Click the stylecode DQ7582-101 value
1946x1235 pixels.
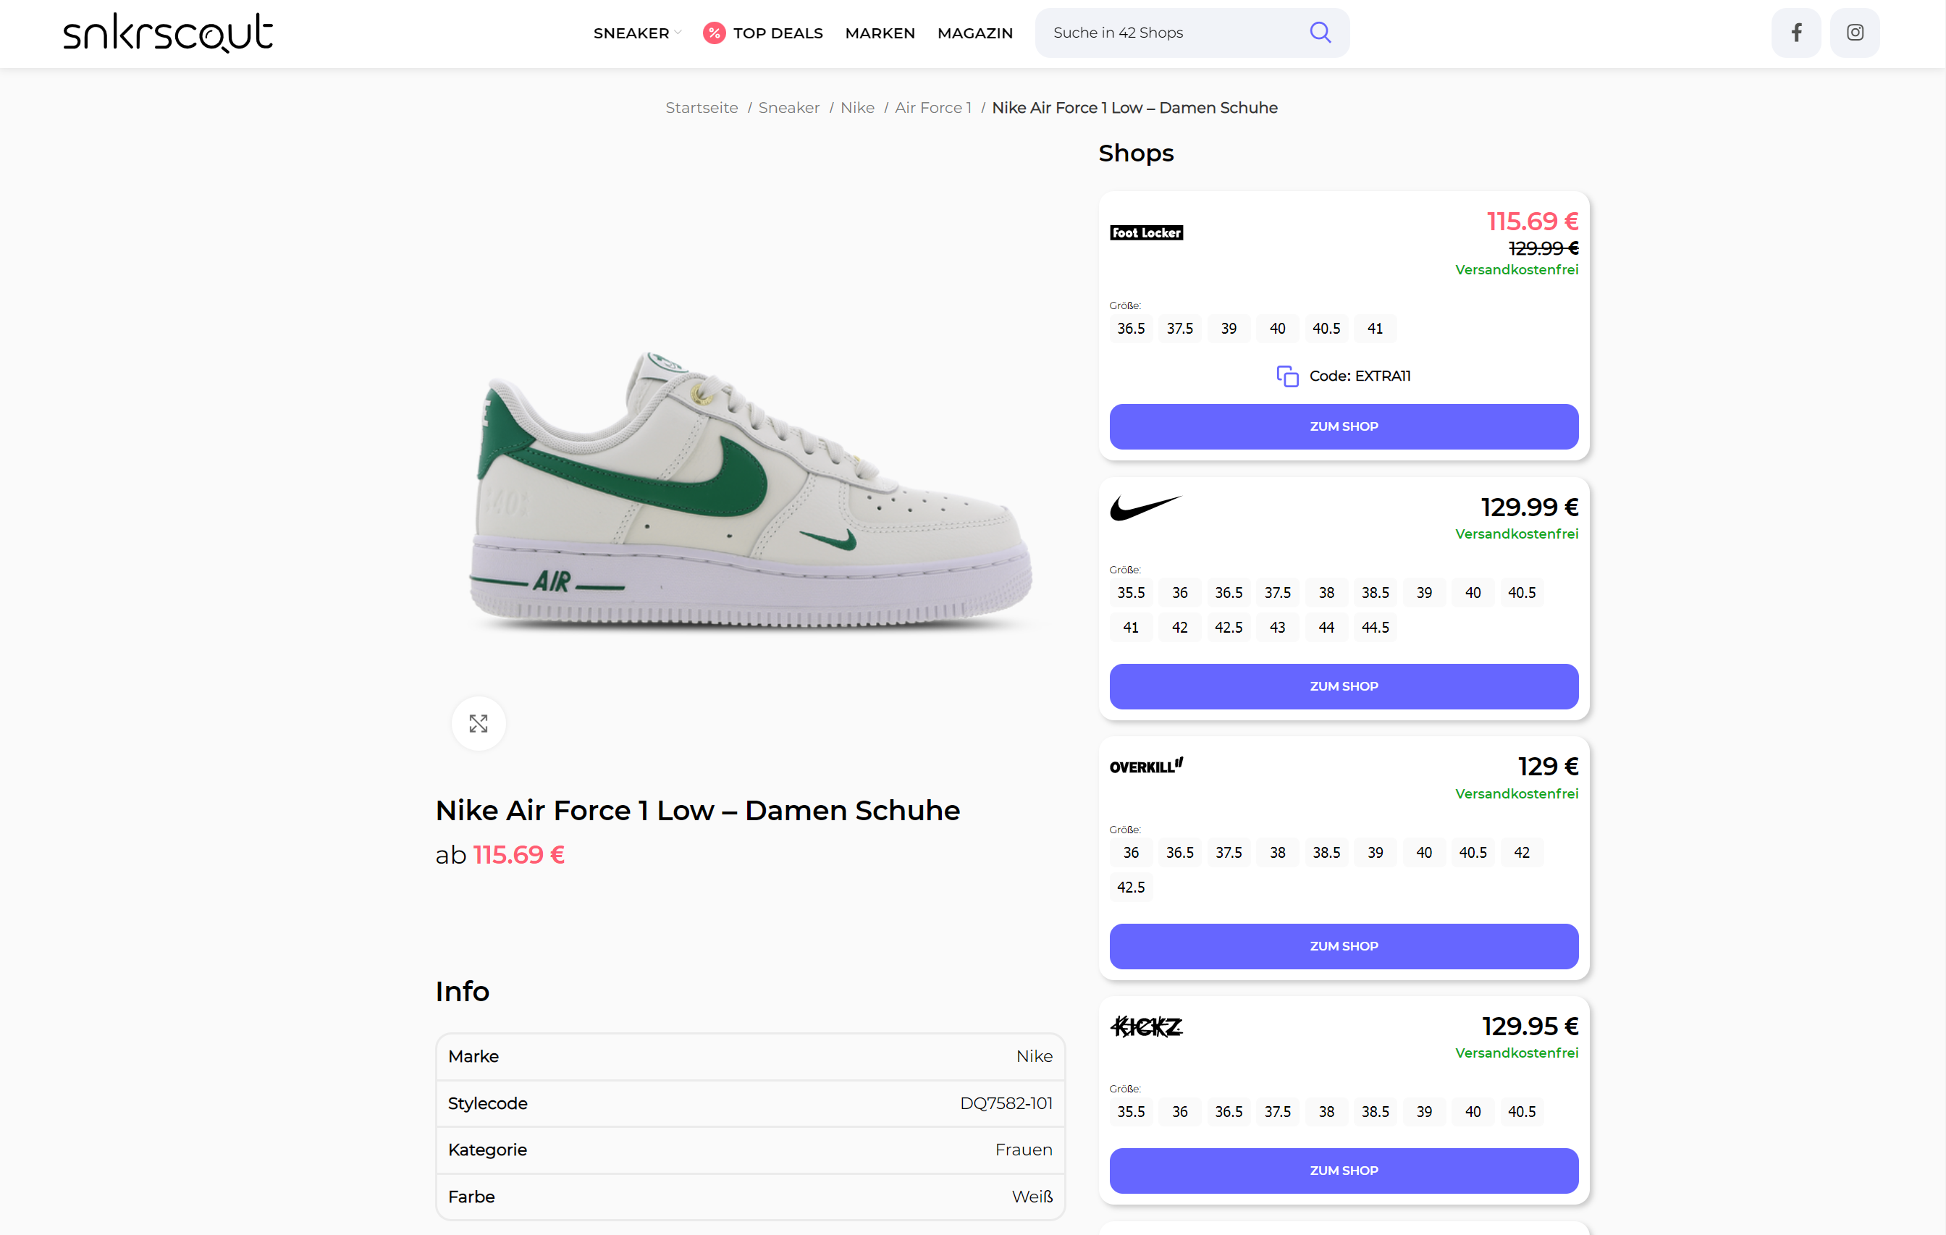pos(1006,1103)
